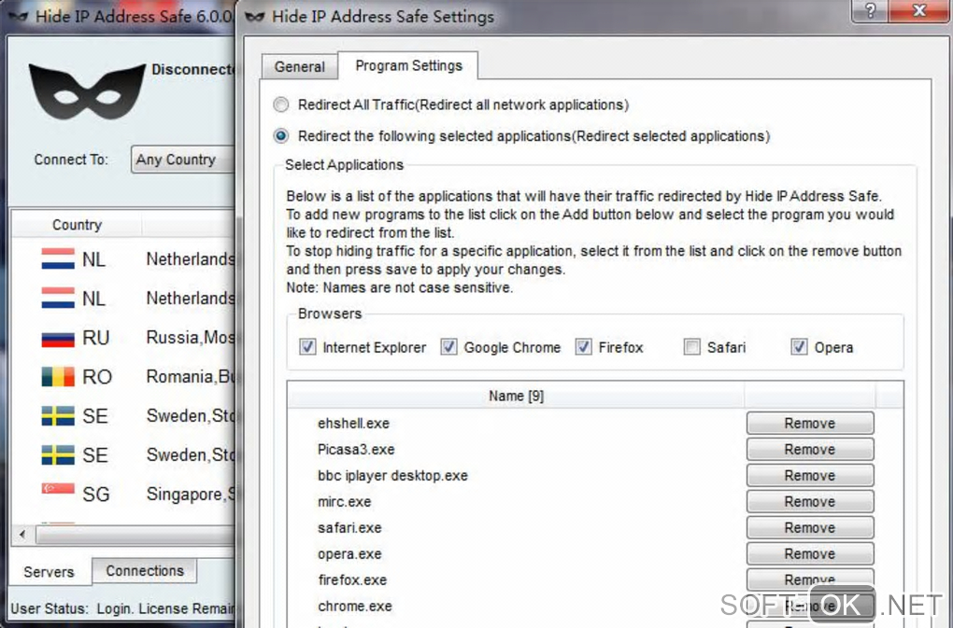
Task: Remove mirc.exe from the list
Action: (x=810, y=501)
